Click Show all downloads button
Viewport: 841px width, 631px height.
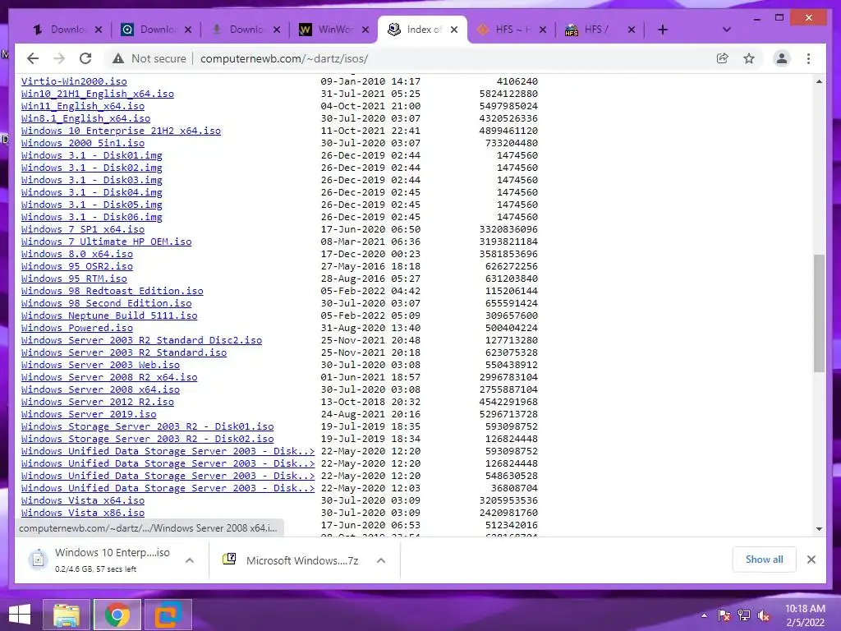click(765, 560)
